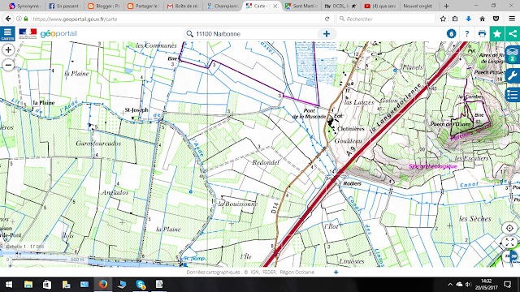Open the blue badge numbered 6
The image size is (520, 292).
click(x=451, y=34)
